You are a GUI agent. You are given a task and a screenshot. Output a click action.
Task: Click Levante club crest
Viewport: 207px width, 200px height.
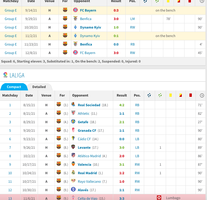(73, 147)
